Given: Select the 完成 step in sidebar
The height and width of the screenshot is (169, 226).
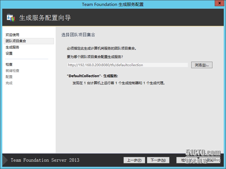Looking at the screenshot, I should tap(9, 83).
